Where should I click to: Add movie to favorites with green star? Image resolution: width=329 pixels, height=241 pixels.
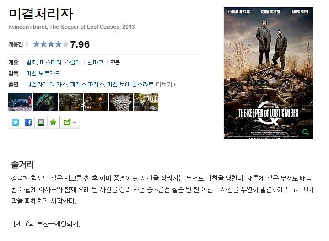[53, 122]
